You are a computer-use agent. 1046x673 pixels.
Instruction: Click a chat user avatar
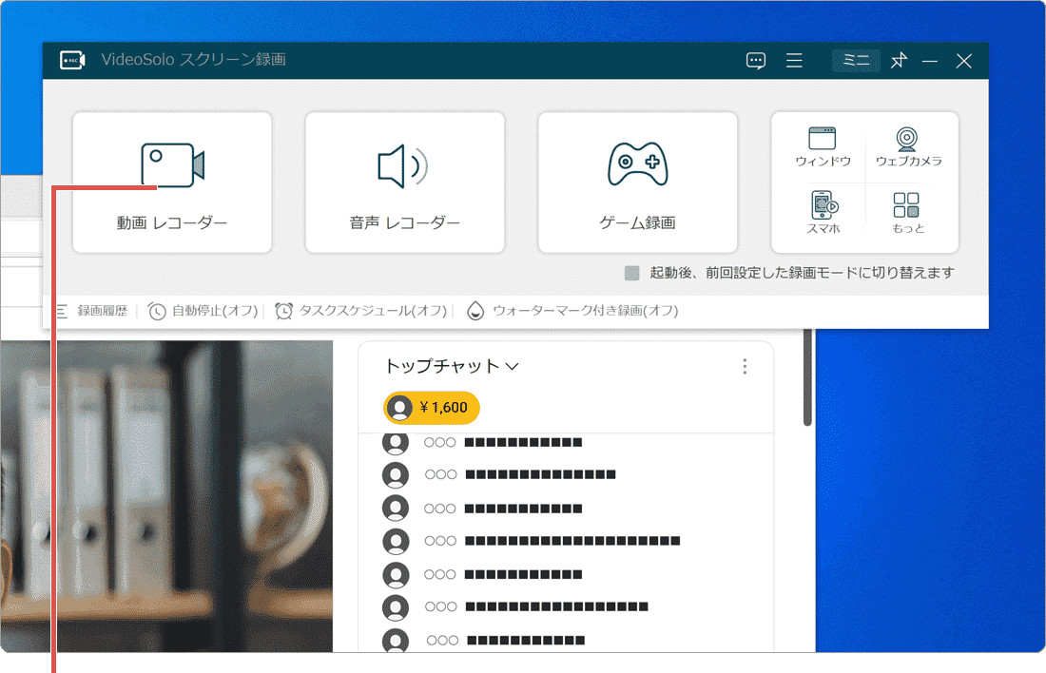point(396,442)
